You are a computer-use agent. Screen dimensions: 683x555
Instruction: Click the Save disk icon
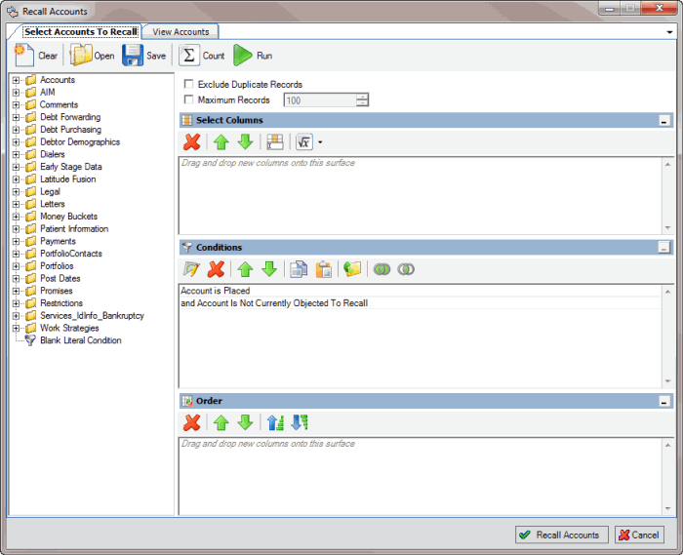click(133, 56)
